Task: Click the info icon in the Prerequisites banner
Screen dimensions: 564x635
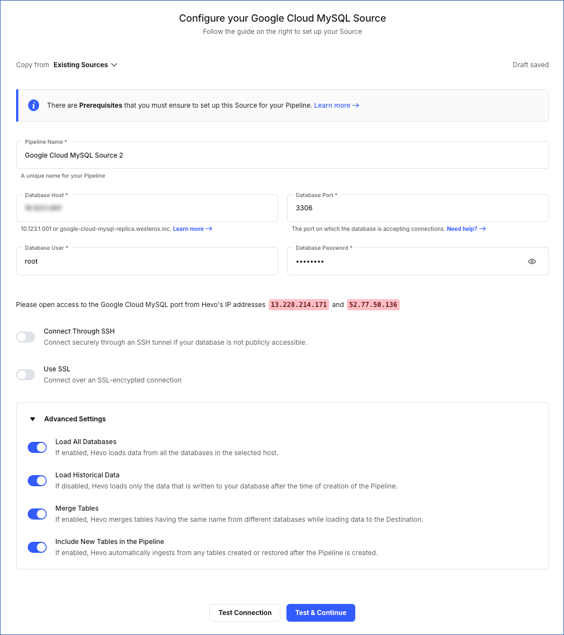Action: point(33,105)
